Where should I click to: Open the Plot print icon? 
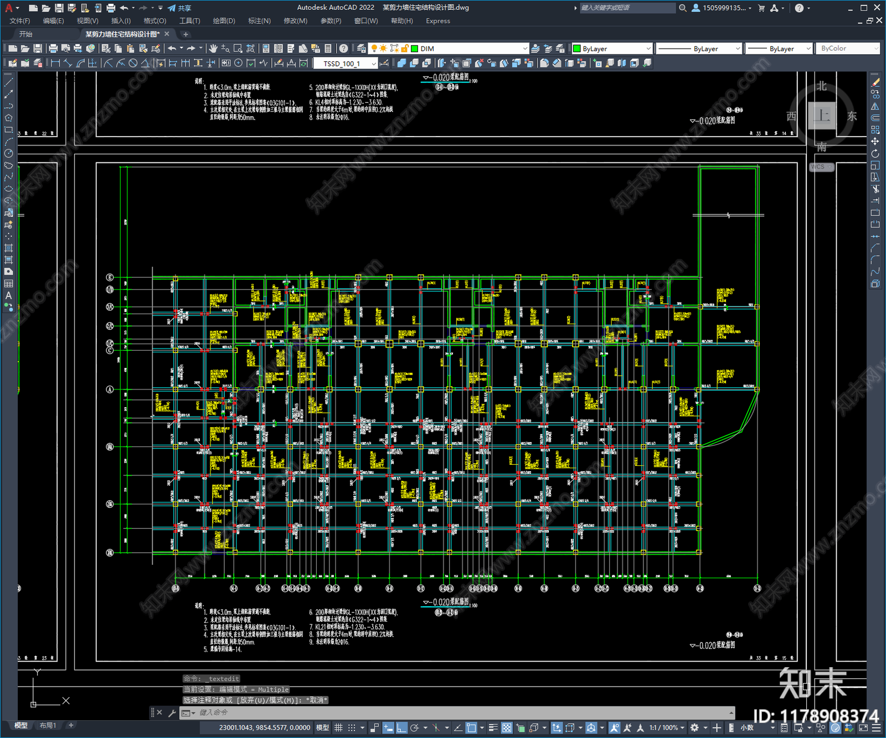(x=53, y=49)
